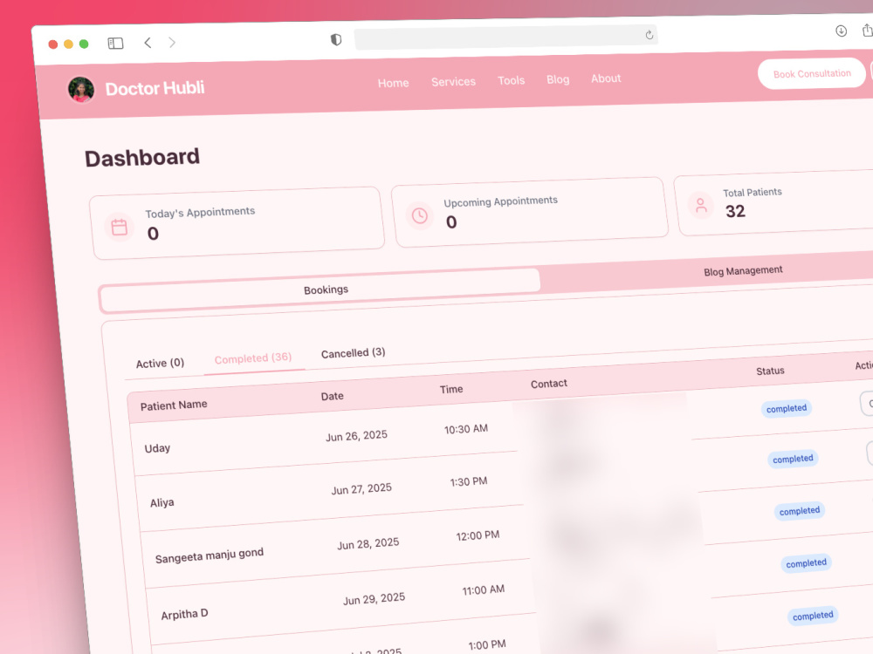
Task: Select patient Sangeeta manju gond
Action: pos(210,555)
